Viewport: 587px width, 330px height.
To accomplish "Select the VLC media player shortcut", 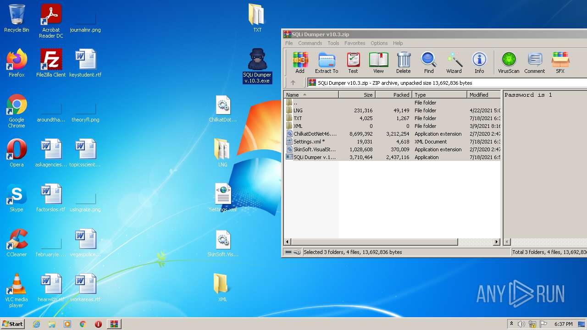I will [x=17, y=291].
